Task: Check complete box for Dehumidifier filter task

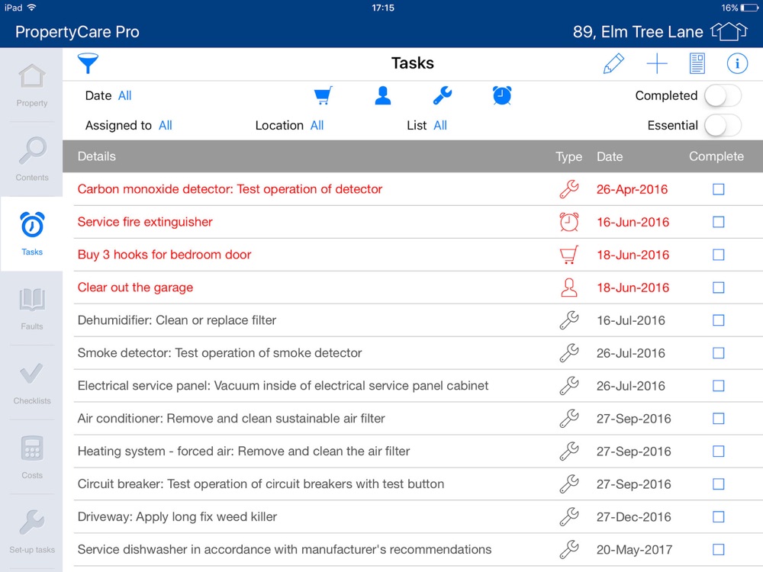Action: click(718, 320)
